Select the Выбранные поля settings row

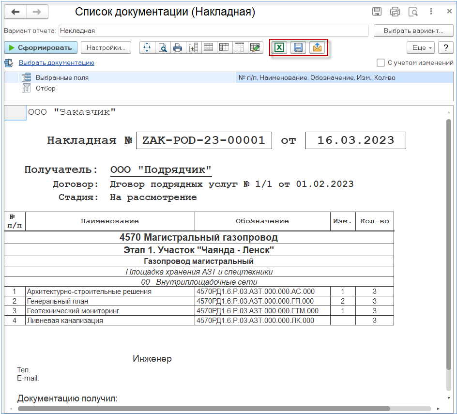tap(228, 77)
